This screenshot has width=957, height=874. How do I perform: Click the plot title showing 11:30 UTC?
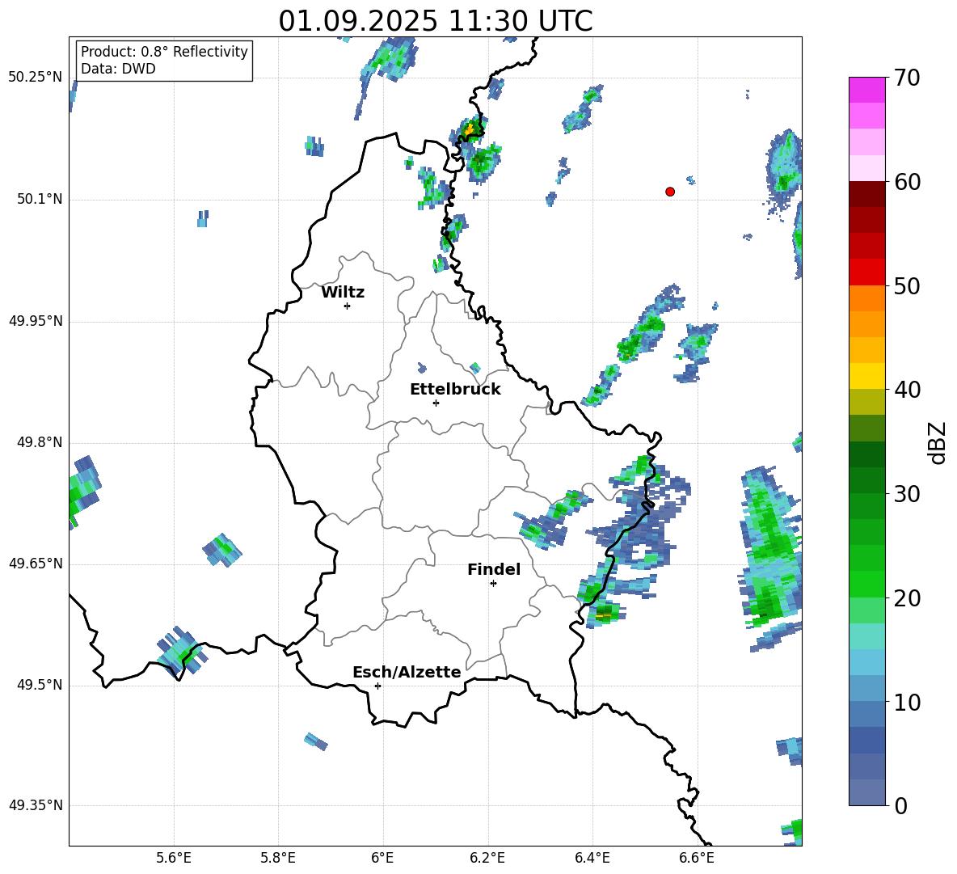click(435, 21)
